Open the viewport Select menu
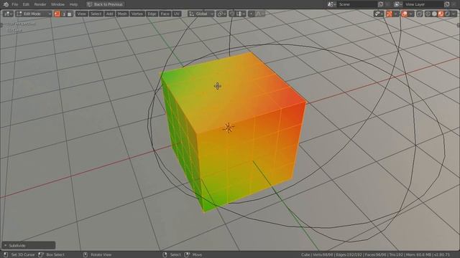This screenshot has width=460, height=258. point(96,14)
